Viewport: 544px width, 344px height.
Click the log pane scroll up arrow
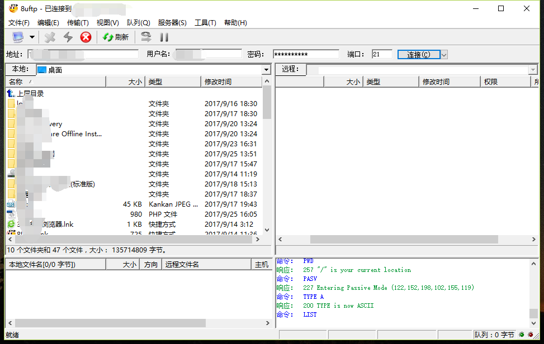[533, 264]
